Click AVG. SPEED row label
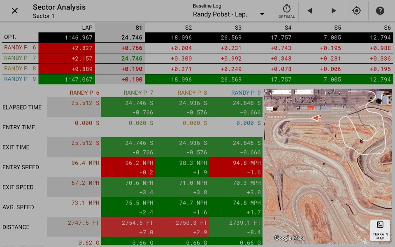Image resolution: width=395 pixels, height=247 pixels. [18, 207]
